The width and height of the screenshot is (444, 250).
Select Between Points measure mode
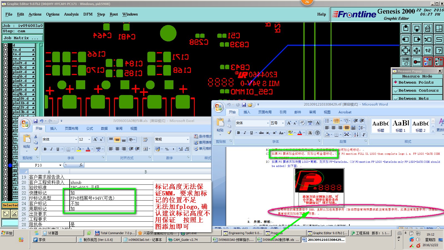point(417,82)
